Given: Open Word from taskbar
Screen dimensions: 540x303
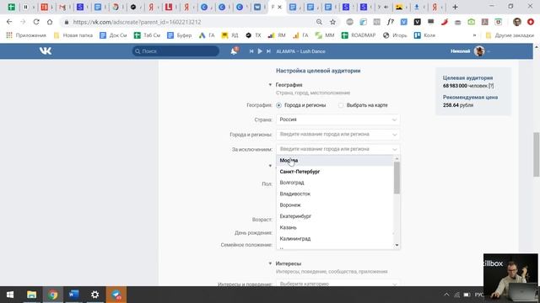Looking at the screenshot, I should tap(73, 295).
